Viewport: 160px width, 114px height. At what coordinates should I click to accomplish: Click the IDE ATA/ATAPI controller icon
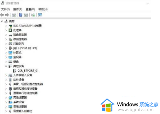point(10,26)
